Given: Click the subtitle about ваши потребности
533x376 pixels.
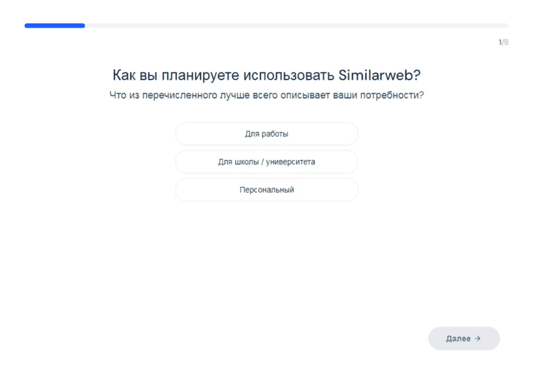Looking at the screenshot, I should click(266, 95).
